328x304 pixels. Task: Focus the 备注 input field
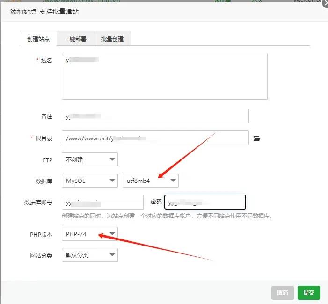click(155, 116)
